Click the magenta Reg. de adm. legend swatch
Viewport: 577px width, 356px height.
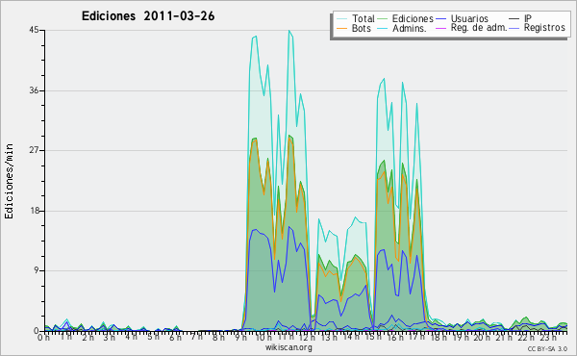[441, 28]
